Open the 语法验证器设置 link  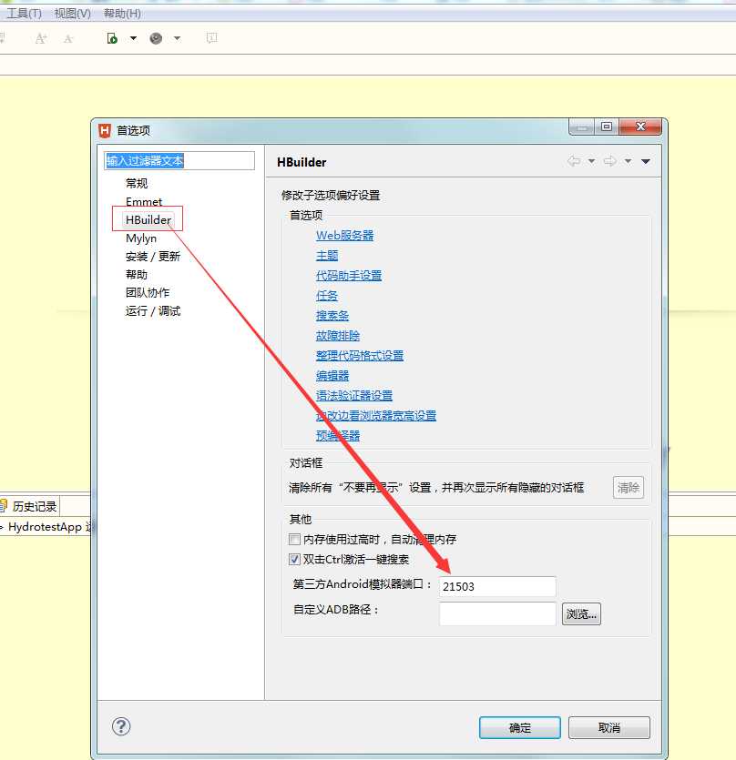(354, 396)
